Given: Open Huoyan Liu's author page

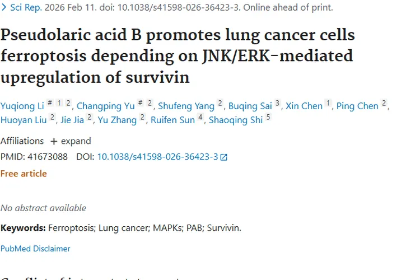Looking at the screenshot, I should [24, 120].
